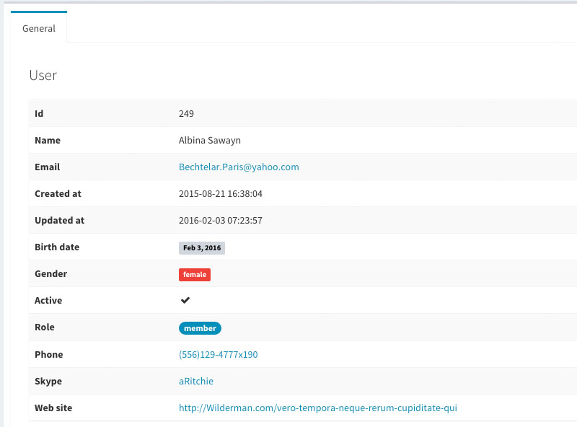The height and width of the screenshot is (427, 577).
Task: Click the Bechtelar.Paris@yahoo.com email link
Action: click(x=239, y=167)
